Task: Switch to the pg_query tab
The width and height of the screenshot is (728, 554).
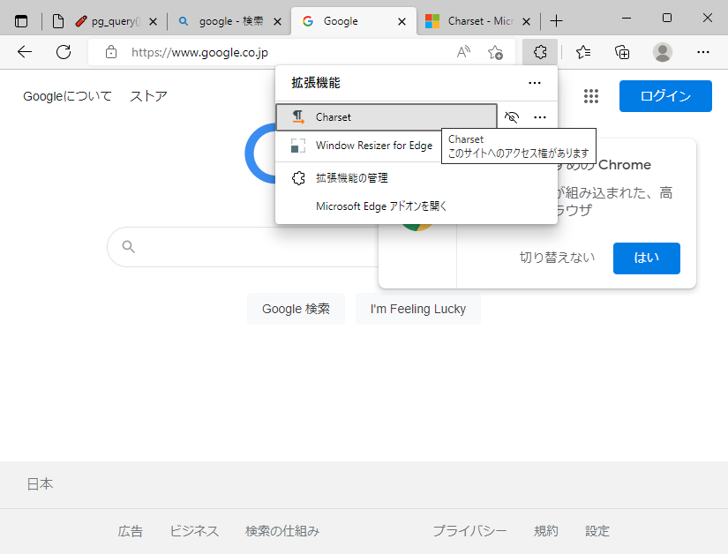Action: tap(108, 21)
